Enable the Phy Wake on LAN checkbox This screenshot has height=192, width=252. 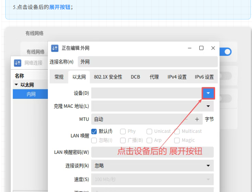pyautogui.click(x=123, y=131)
